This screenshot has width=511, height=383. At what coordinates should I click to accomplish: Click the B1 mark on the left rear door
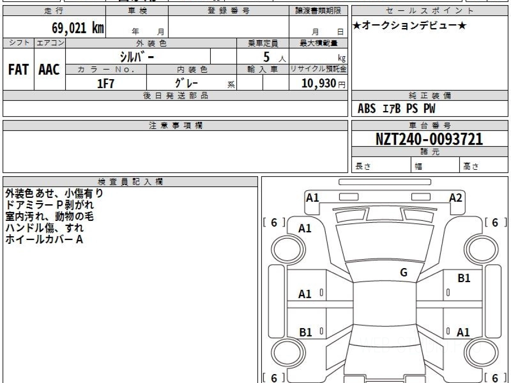pyautogui.click(x=306, y=333)
